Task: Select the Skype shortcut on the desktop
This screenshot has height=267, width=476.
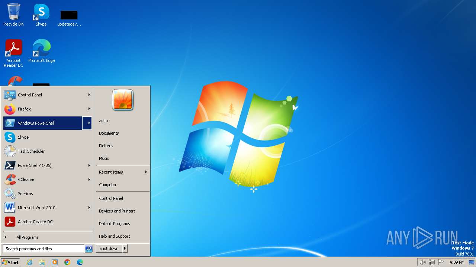Action: click(41, 15)
